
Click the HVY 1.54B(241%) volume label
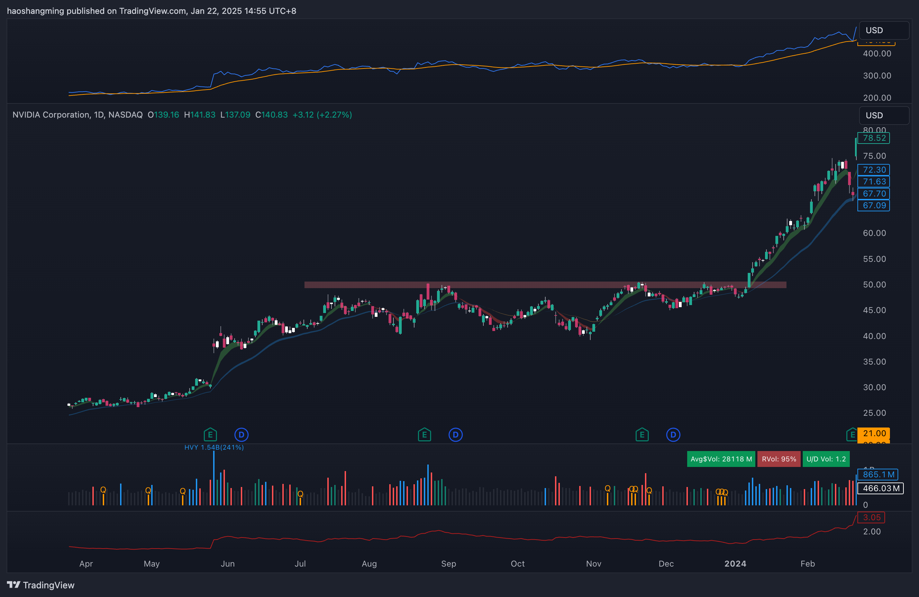[x=214, y=447]
